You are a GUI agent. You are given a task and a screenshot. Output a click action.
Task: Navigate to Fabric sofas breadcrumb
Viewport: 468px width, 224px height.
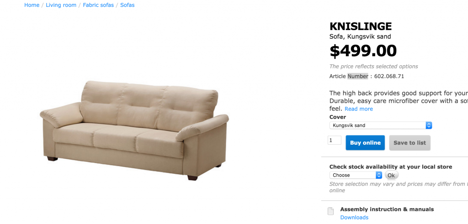98,5
